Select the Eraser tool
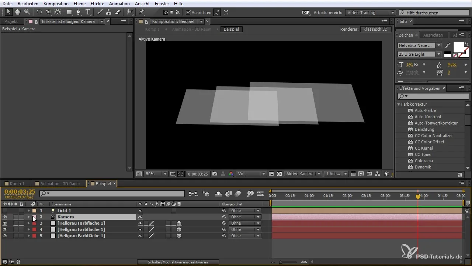Image resolution: width=472 pixels, height=266 pixels. tap(118, 12)
